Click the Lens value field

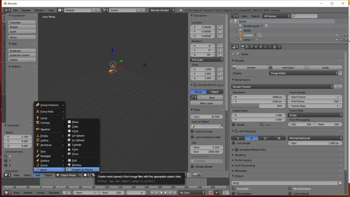207,116
